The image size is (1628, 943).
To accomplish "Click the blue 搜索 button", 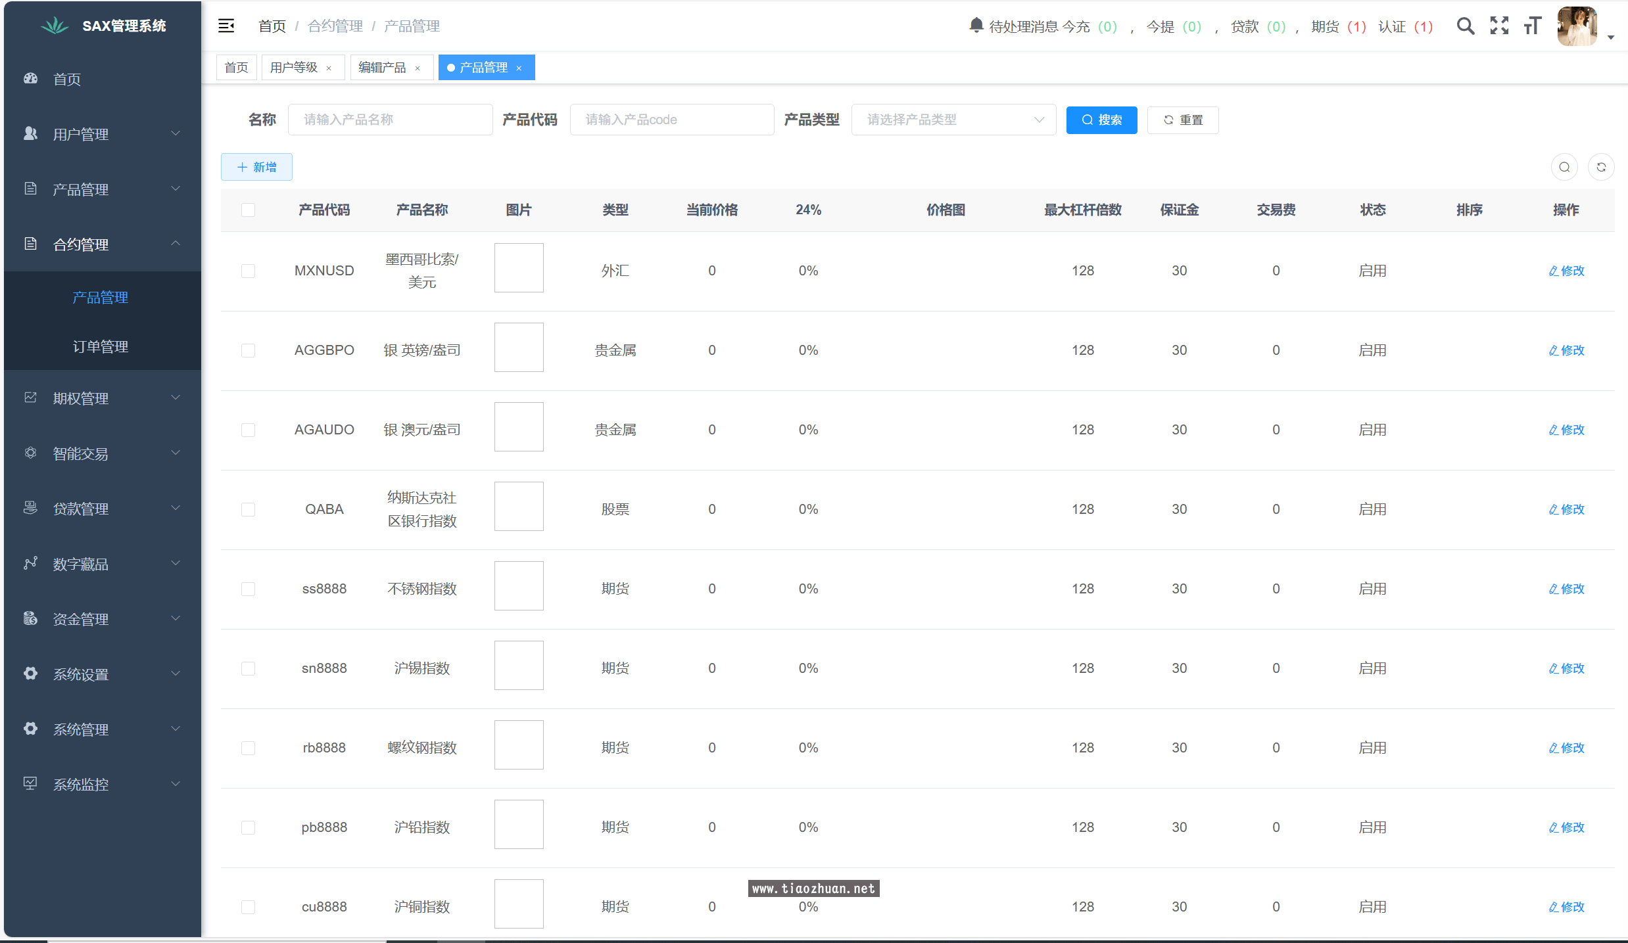I will tap(1101, 120).
